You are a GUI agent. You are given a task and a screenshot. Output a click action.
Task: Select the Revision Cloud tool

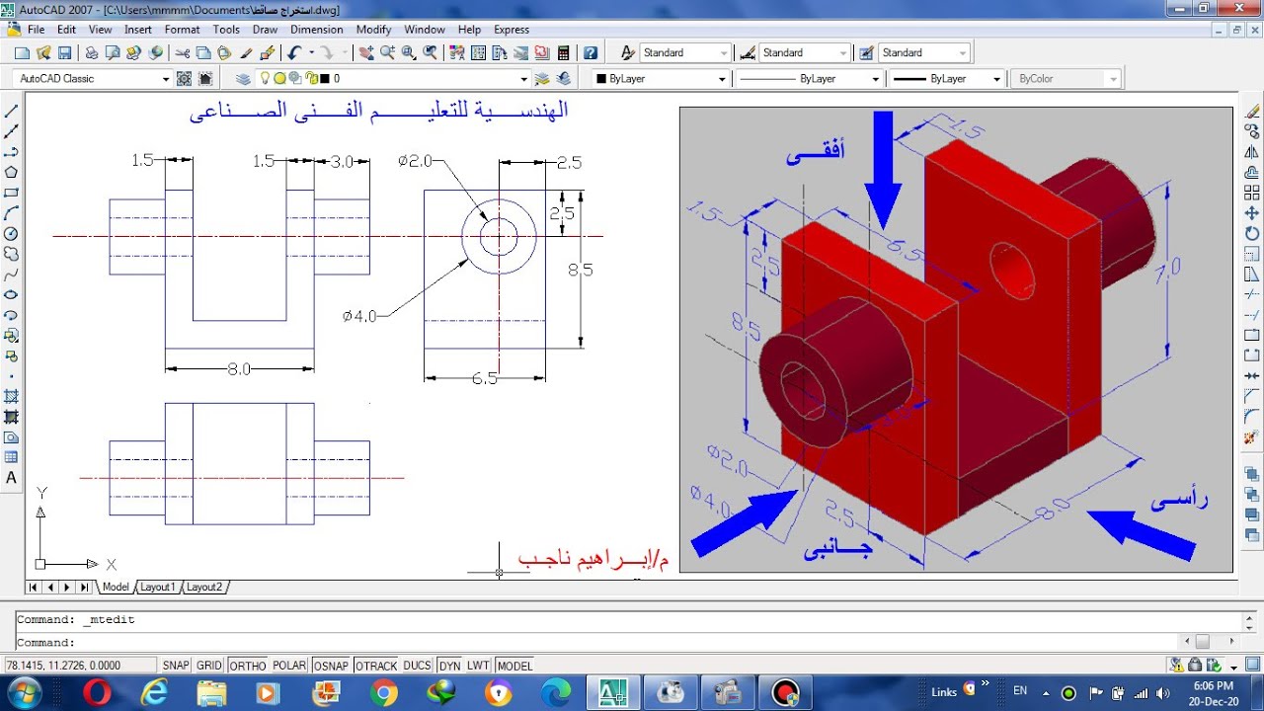coord(12,254)
